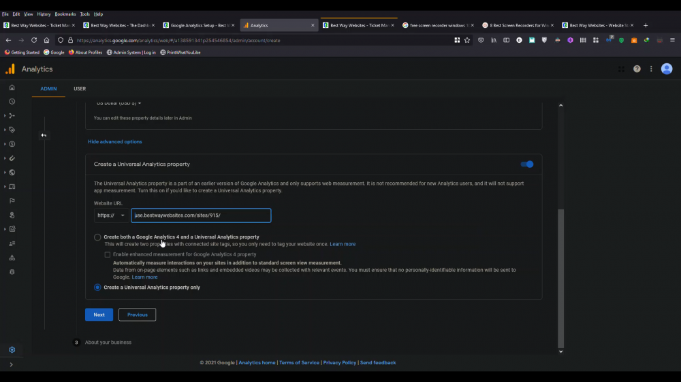Toggle the Create a Universal Analytics property switch
Image resolution: width=681 pixels, height=382 pixels.
527,164
